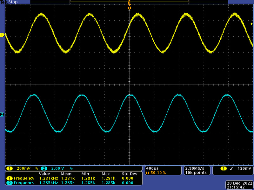This screenshot has width=254, height=190.
Task: Click the Max column header
Action: click(106, 174)
